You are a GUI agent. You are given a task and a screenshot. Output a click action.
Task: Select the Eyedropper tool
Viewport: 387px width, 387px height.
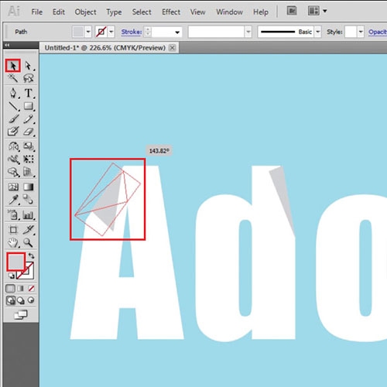(13, 200)
